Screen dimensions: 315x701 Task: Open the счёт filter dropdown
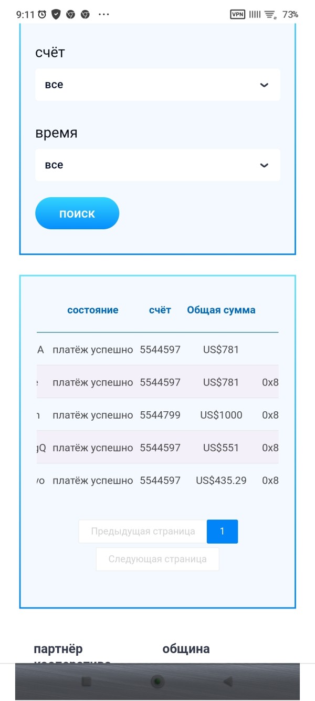[157, 85]
